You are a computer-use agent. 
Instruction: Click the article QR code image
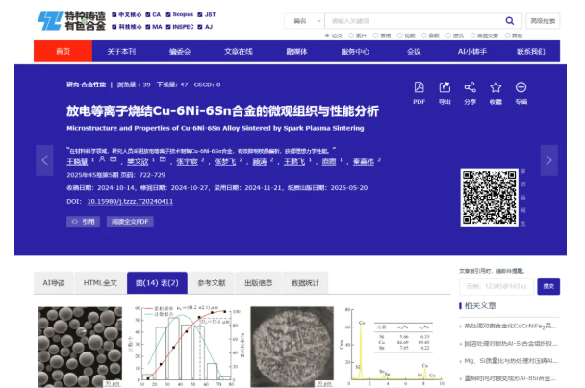[488, 196]
